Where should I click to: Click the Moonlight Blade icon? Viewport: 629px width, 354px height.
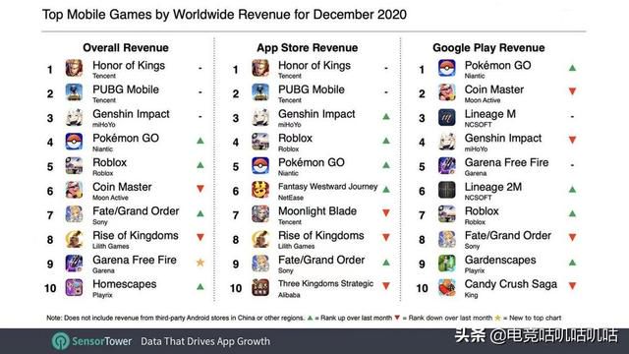(x=260, y=214)
